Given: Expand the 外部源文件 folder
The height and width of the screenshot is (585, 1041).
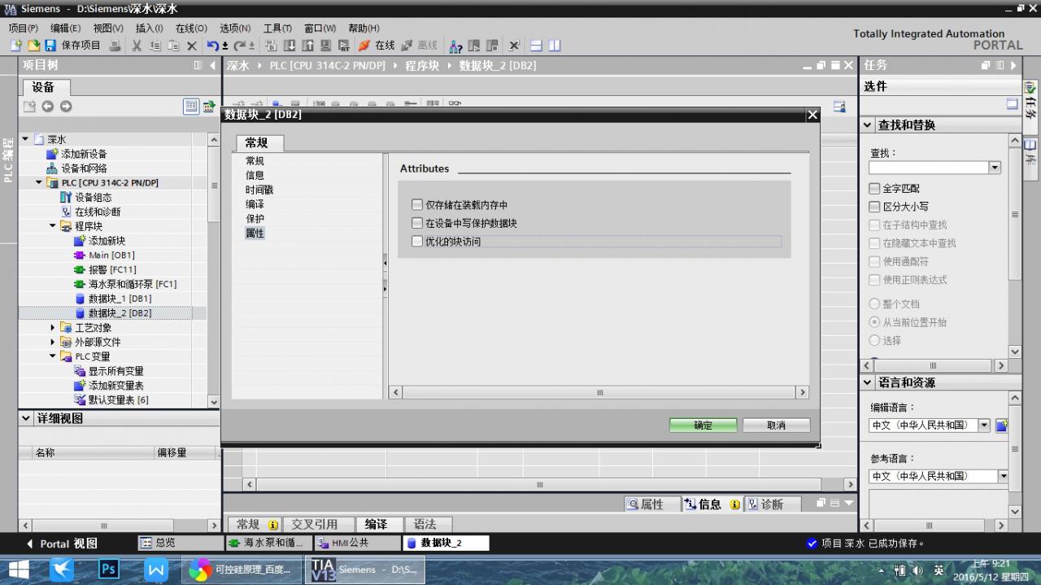Looking at the screenshot, I should (x=53, y=343).
